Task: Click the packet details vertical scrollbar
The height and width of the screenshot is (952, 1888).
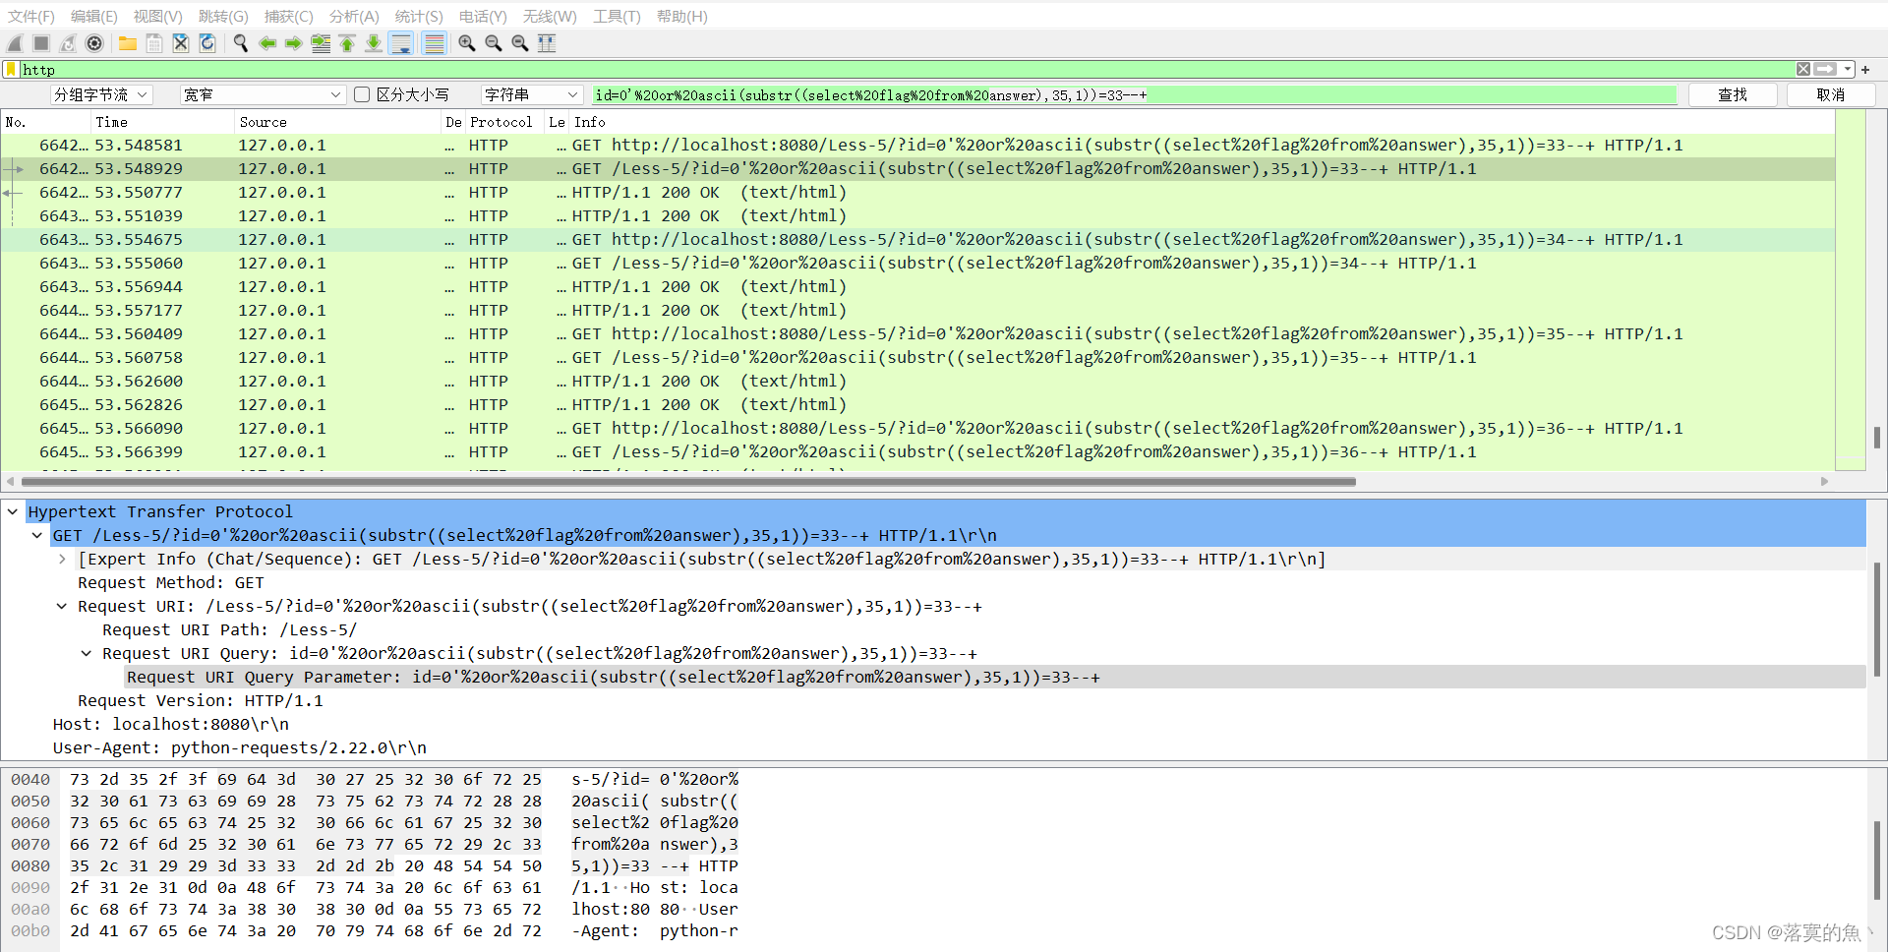Action: pyautogui.click(x=1877, y=618)
